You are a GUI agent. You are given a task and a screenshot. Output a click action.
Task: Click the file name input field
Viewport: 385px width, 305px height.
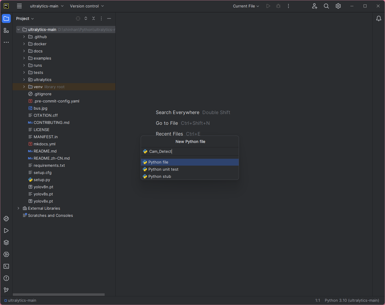(x=190, y=151)
